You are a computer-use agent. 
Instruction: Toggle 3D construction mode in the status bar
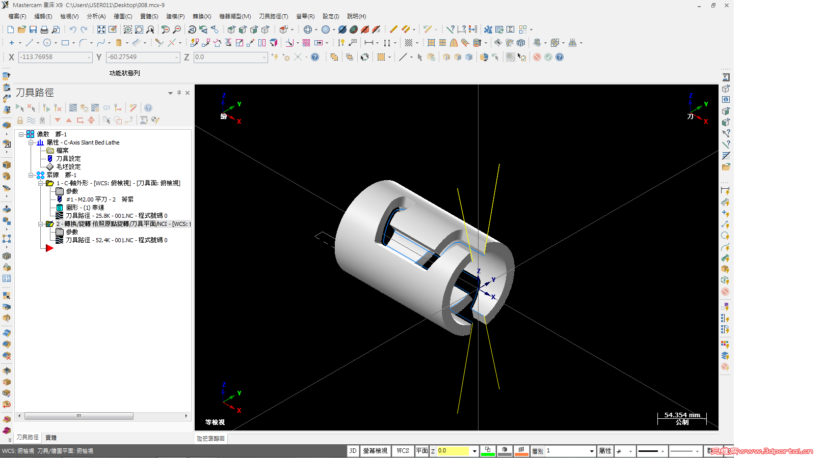pyautogui.click(x=353, y=451)
